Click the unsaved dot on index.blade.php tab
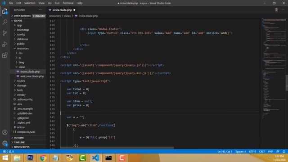Image resolution: width=288 pixels, height=162 pixels. 74,10
